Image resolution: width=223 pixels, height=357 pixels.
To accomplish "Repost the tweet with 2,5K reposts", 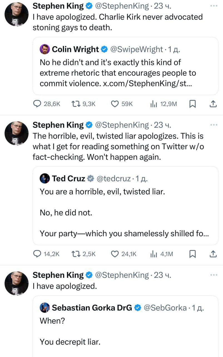I will 76,254.
